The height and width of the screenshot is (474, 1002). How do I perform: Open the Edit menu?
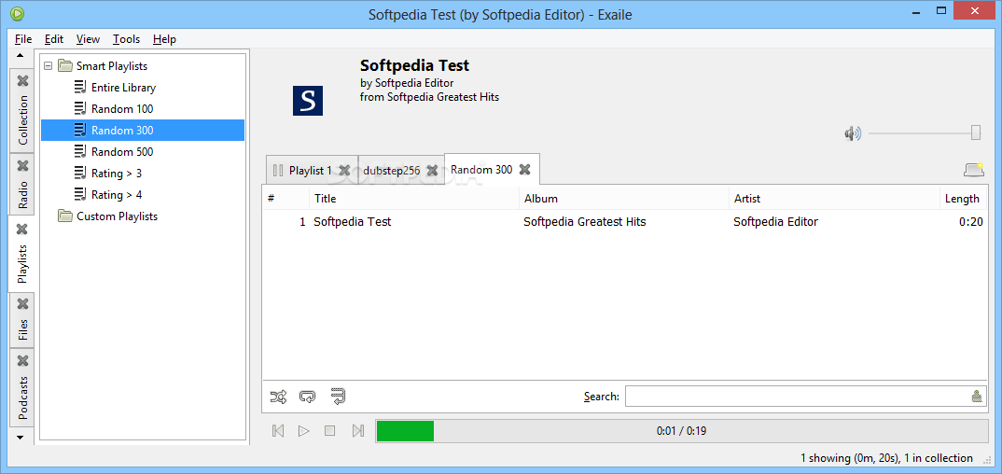54,39
